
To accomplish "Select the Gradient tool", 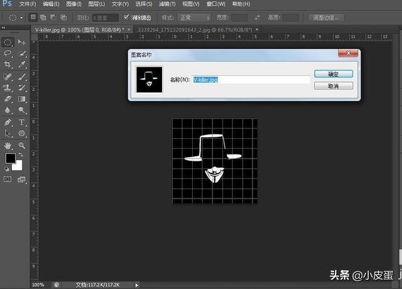I will 22,99.
